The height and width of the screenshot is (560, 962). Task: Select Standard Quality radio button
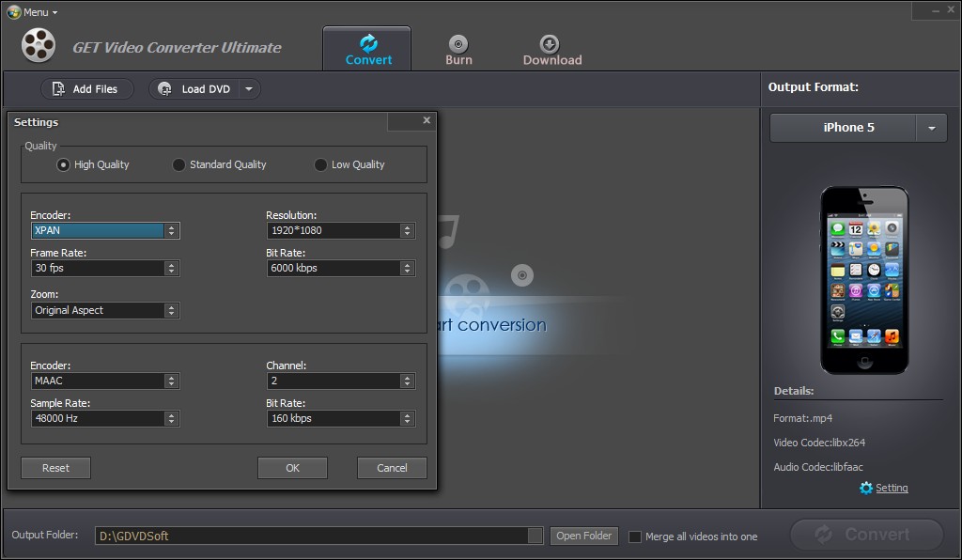pyautogui.click(x=178, y=165)
